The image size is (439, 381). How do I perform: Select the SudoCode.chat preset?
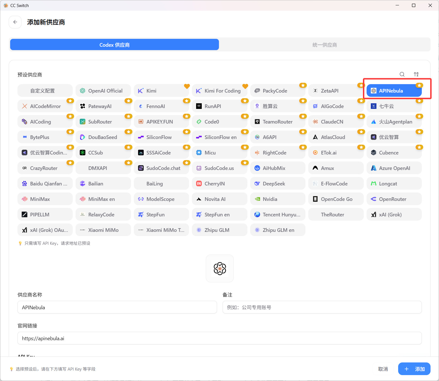[161, 168]
